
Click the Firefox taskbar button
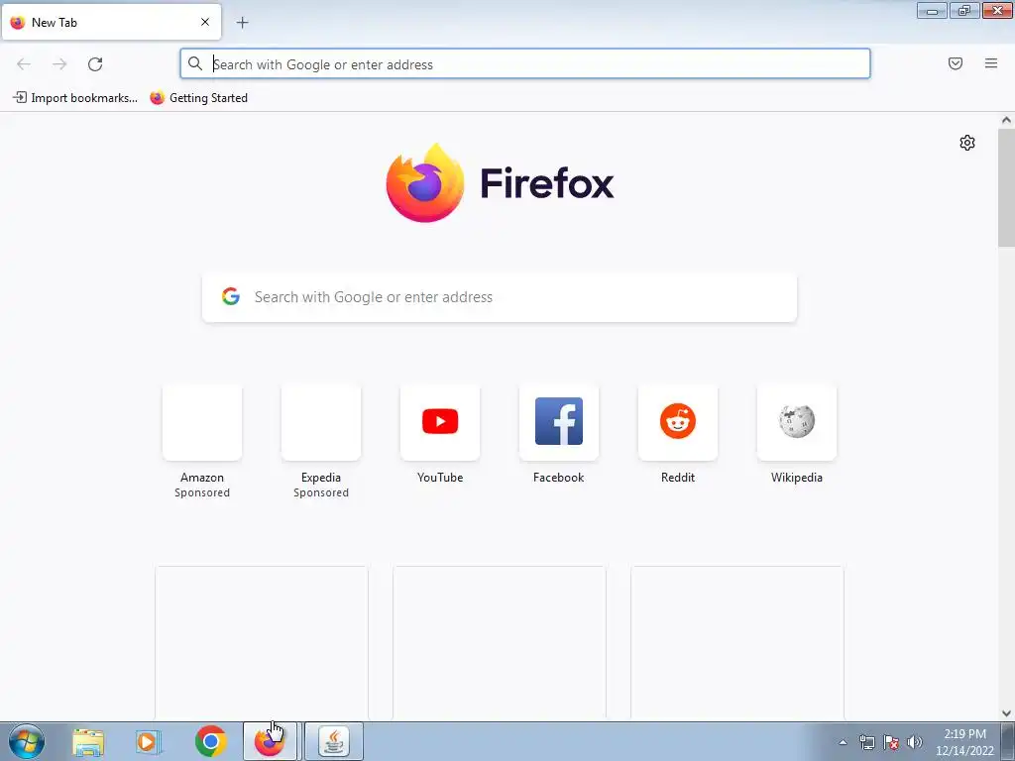270,741
